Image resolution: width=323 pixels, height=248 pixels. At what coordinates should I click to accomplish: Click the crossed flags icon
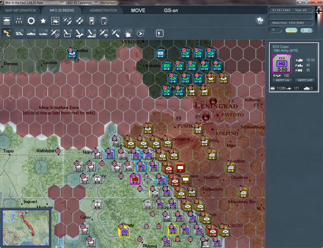260,20
